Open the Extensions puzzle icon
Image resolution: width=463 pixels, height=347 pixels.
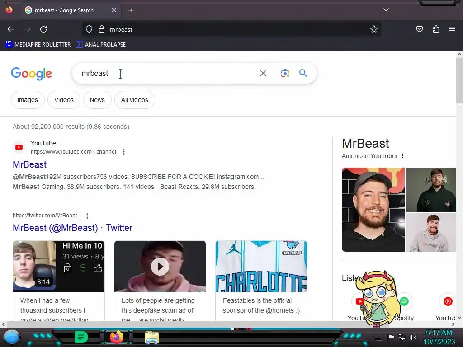436,29
